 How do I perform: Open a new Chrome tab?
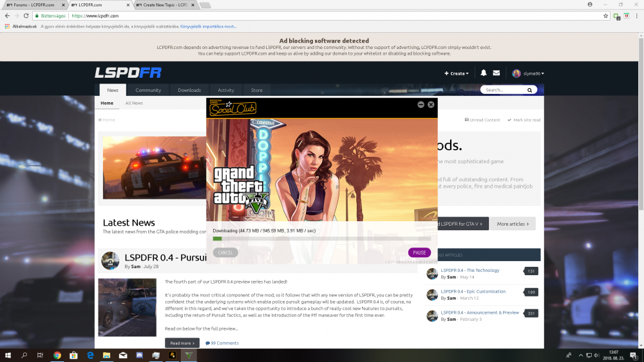pos(205,5)
